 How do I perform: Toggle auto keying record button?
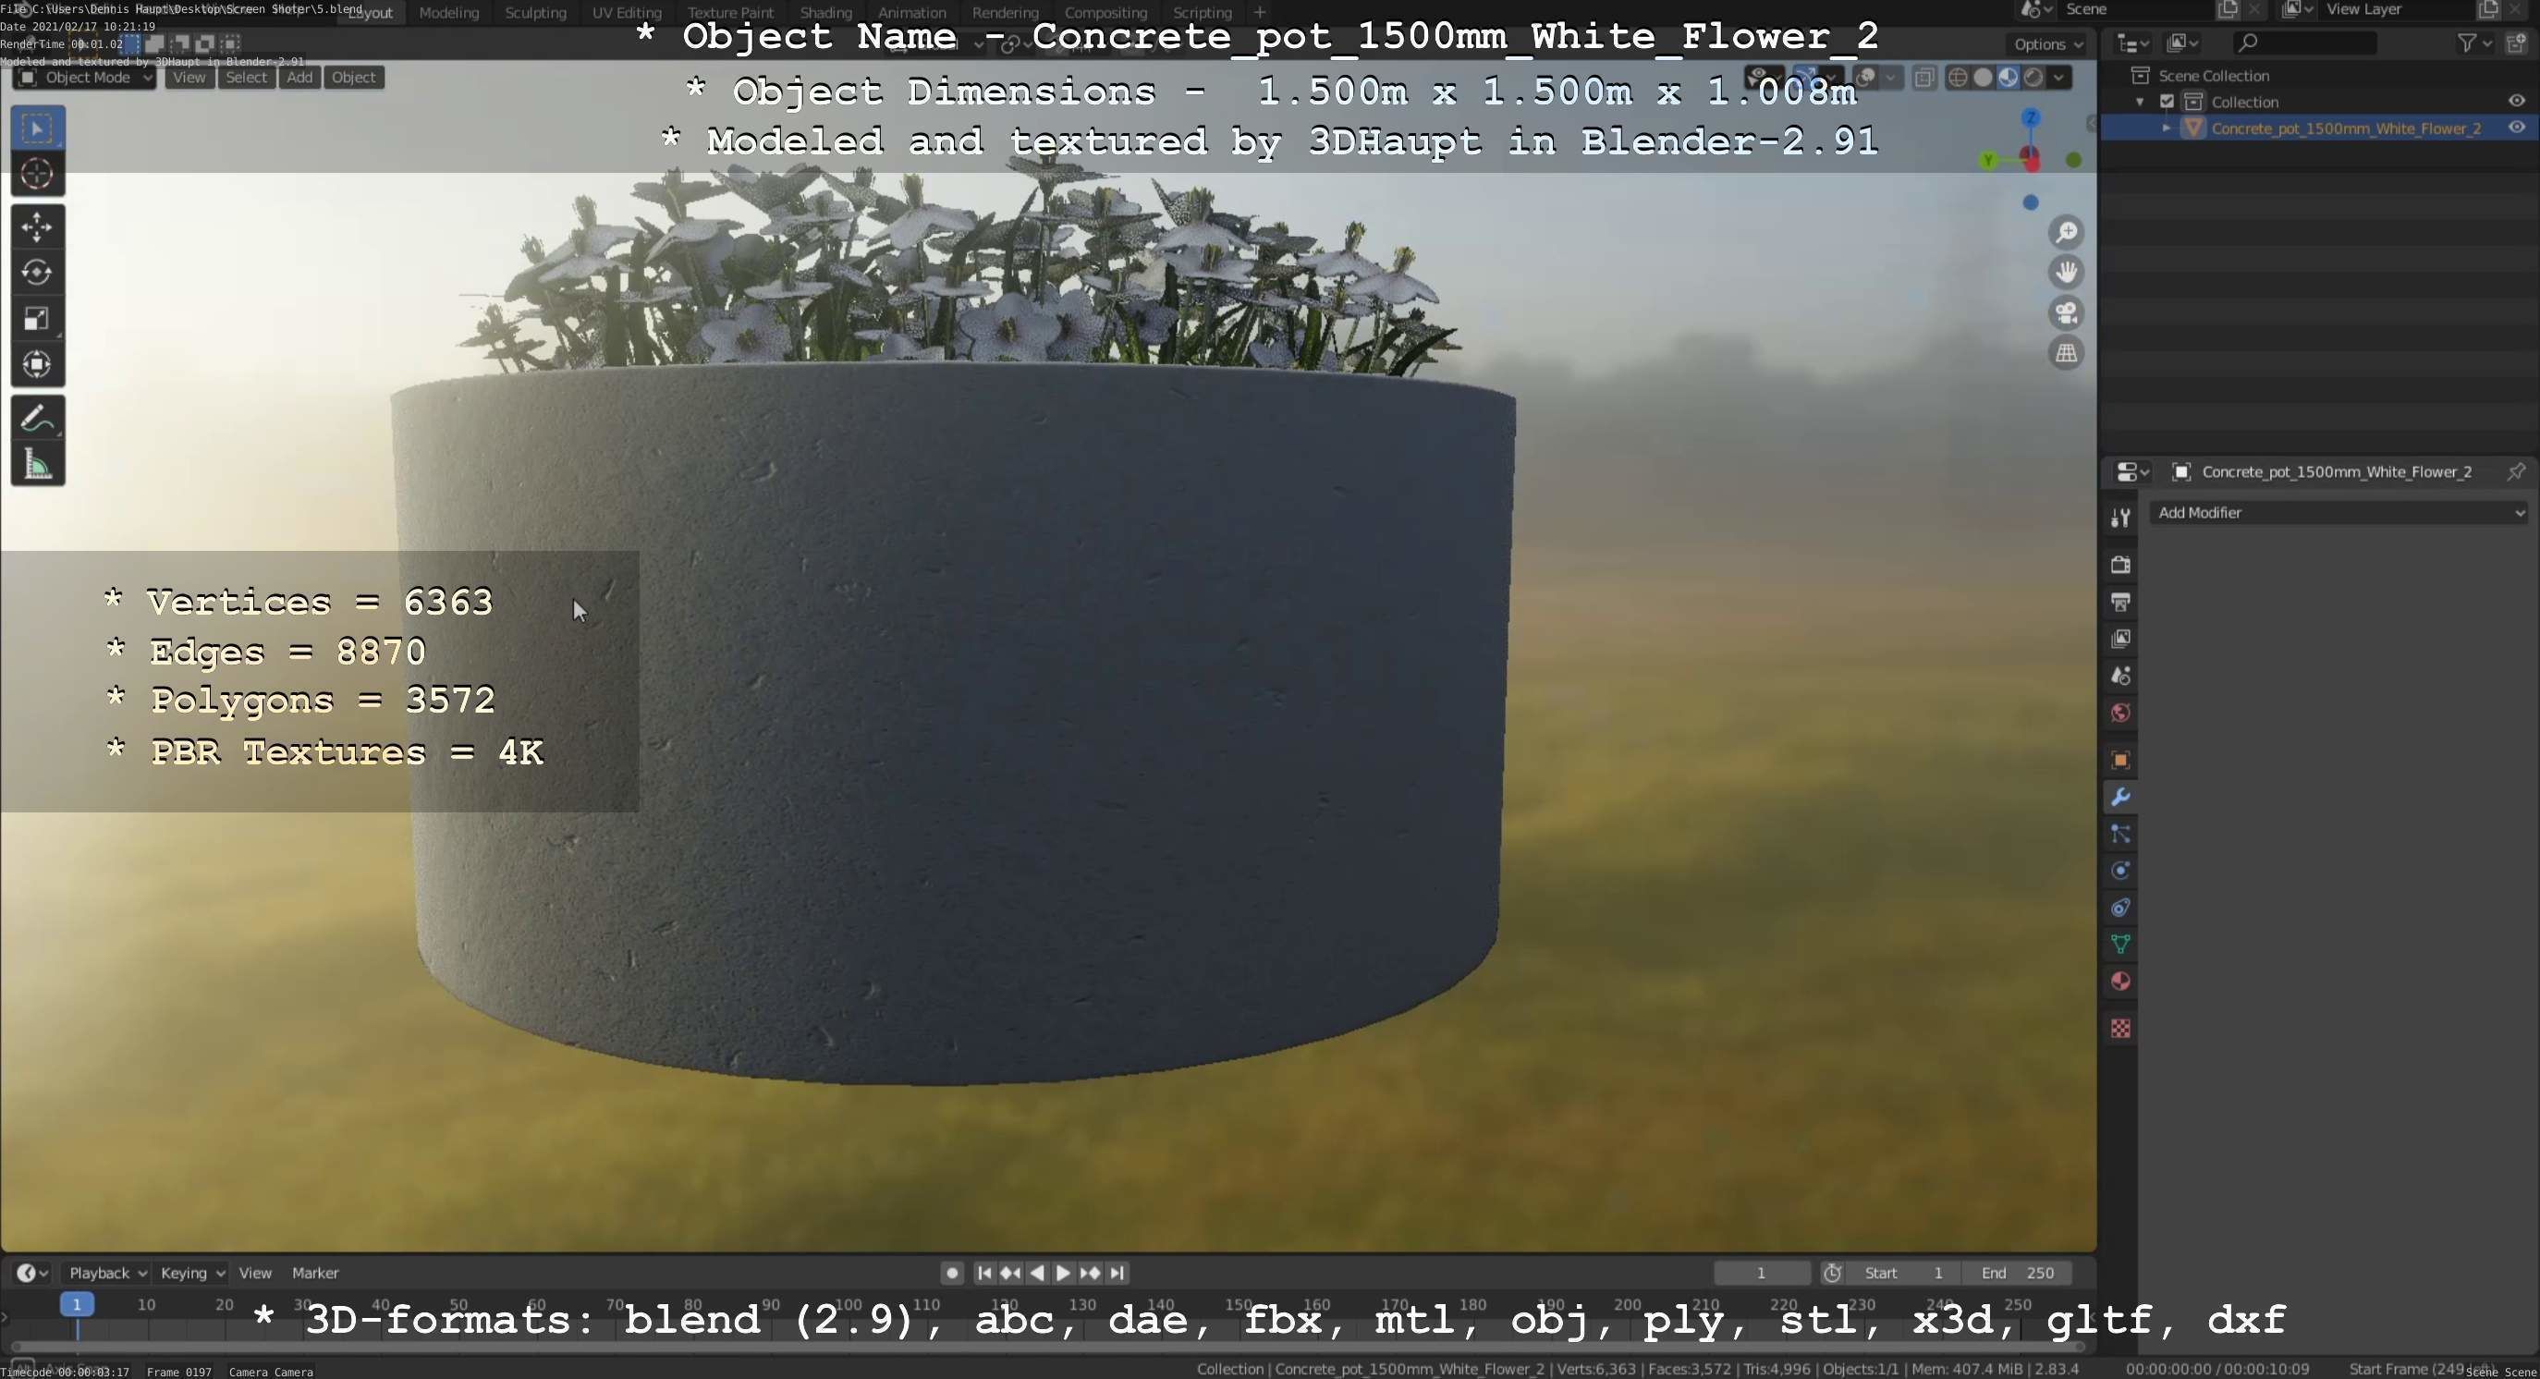951,1274
